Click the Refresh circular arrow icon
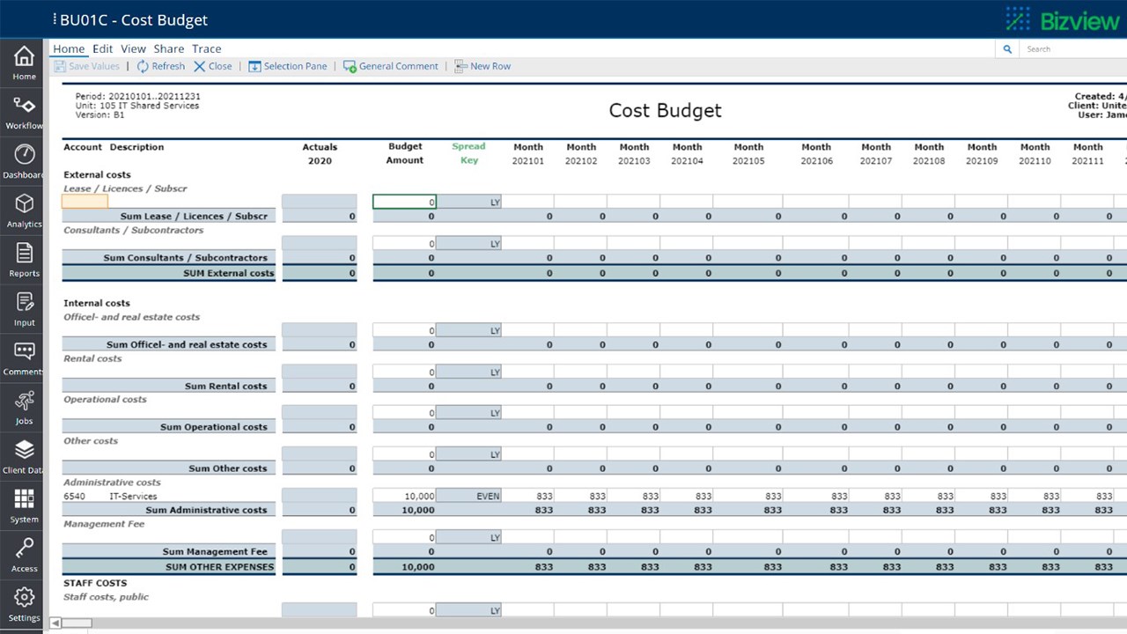 pos(143,66)
